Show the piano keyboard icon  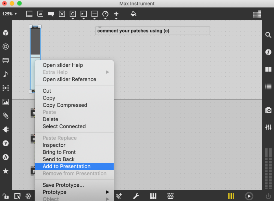click(x=153, y=196)
